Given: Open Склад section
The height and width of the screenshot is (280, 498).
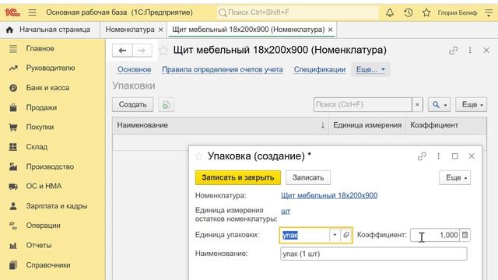Looking at the screenshot, I should [x=37, y=147].
